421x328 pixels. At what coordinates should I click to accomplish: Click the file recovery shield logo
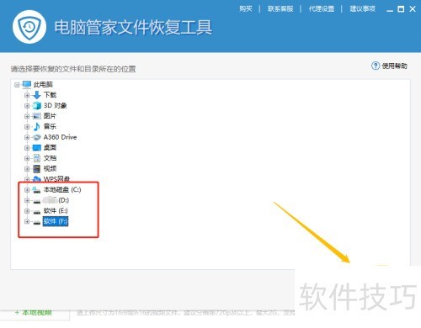29,27
